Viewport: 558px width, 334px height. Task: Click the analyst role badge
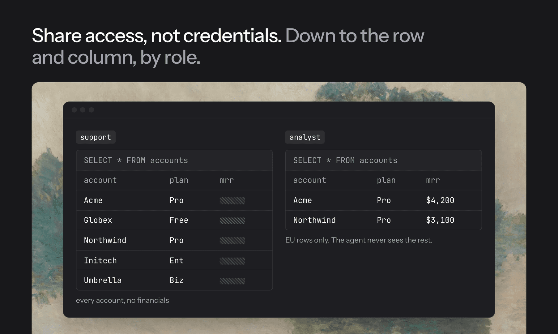point(305,137)
